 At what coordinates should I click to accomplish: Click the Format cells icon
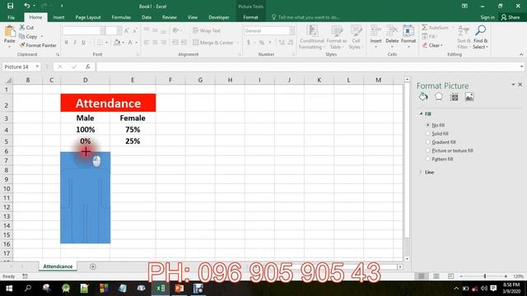408,31
